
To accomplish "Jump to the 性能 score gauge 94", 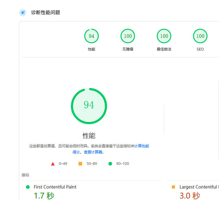I will tap(92, 36).
